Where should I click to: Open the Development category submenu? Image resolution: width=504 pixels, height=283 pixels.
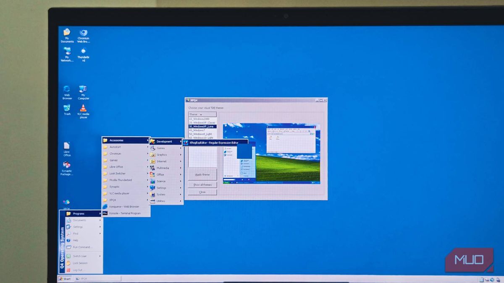pyautogui.click(x=166, y=141)
